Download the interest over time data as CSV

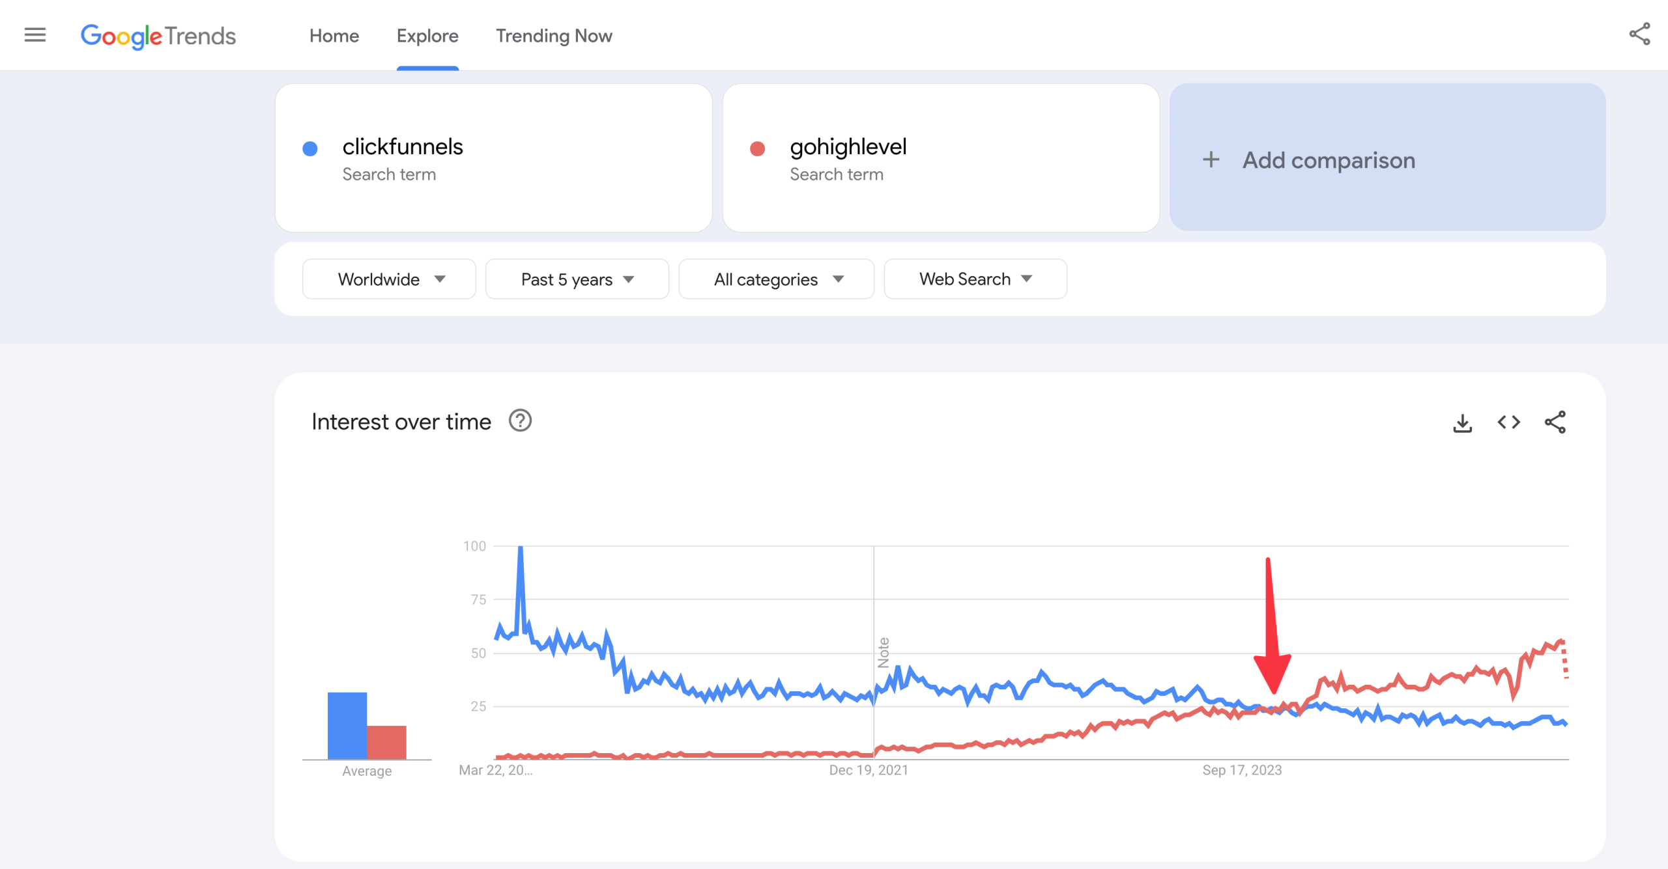click(1463, 422)
